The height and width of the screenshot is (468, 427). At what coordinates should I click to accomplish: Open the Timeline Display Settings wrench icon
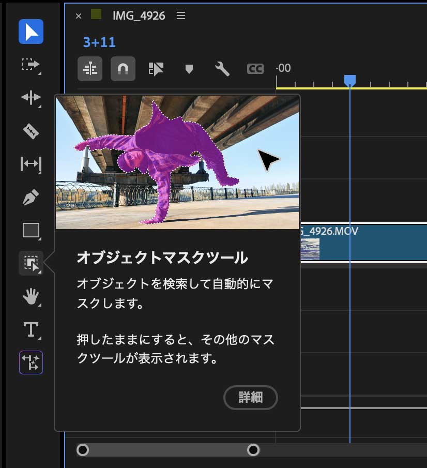(222, 69)
